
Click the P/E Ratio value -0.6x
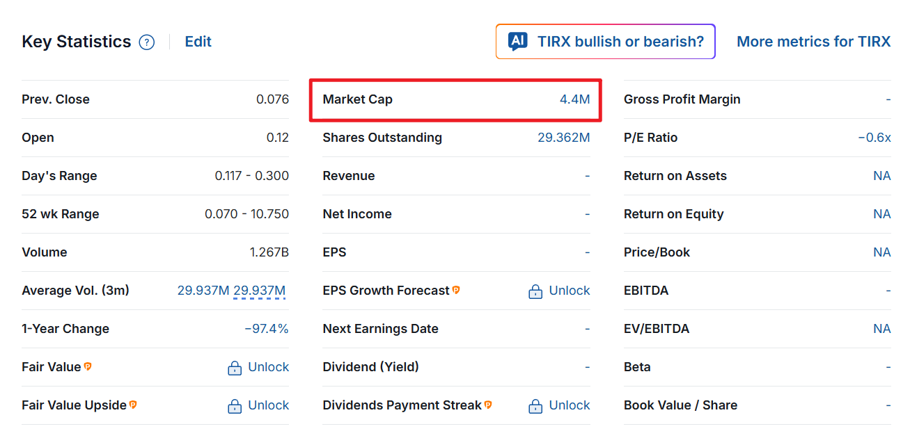click(874, 138)
